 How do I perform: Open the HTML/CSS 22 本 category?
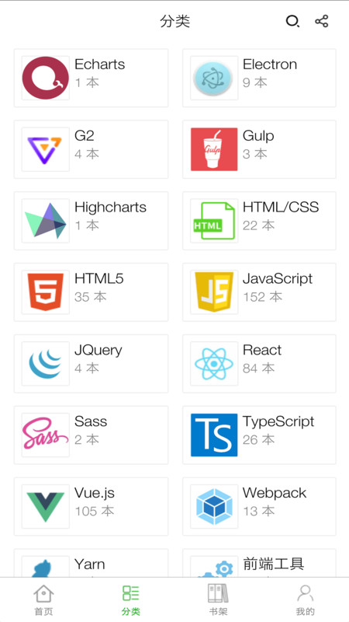(259, 221)
